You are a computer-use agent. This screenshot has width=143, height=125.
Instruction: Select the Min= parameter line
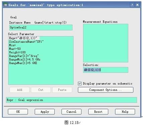12,45
